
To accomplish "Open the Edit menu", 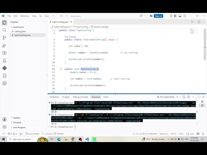I will 15,16.
